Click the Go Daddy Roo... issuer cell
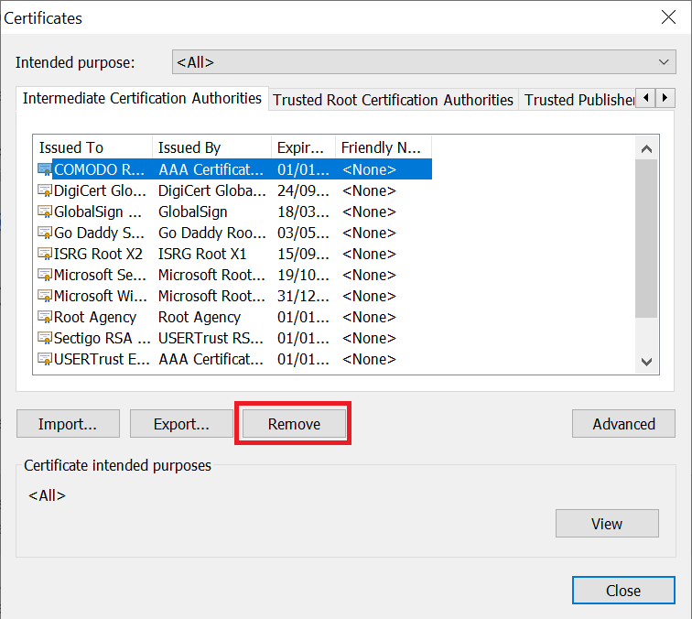The image size is (692, 619). coord(211,233)
